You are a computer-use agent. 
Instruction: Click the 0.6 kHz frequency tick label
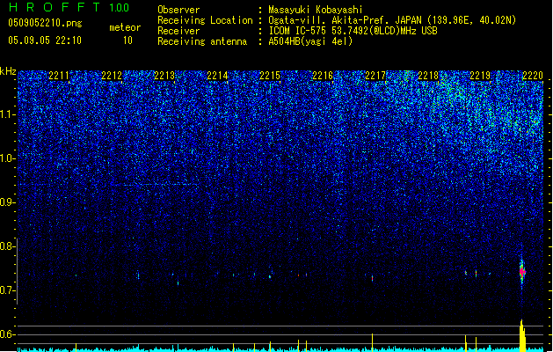pos(8,334)
